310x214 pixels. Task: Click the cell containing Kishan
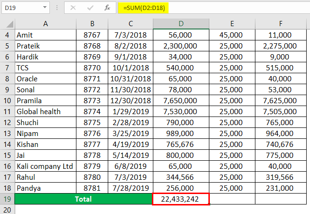pyautogui.click(x=46, y=144)
